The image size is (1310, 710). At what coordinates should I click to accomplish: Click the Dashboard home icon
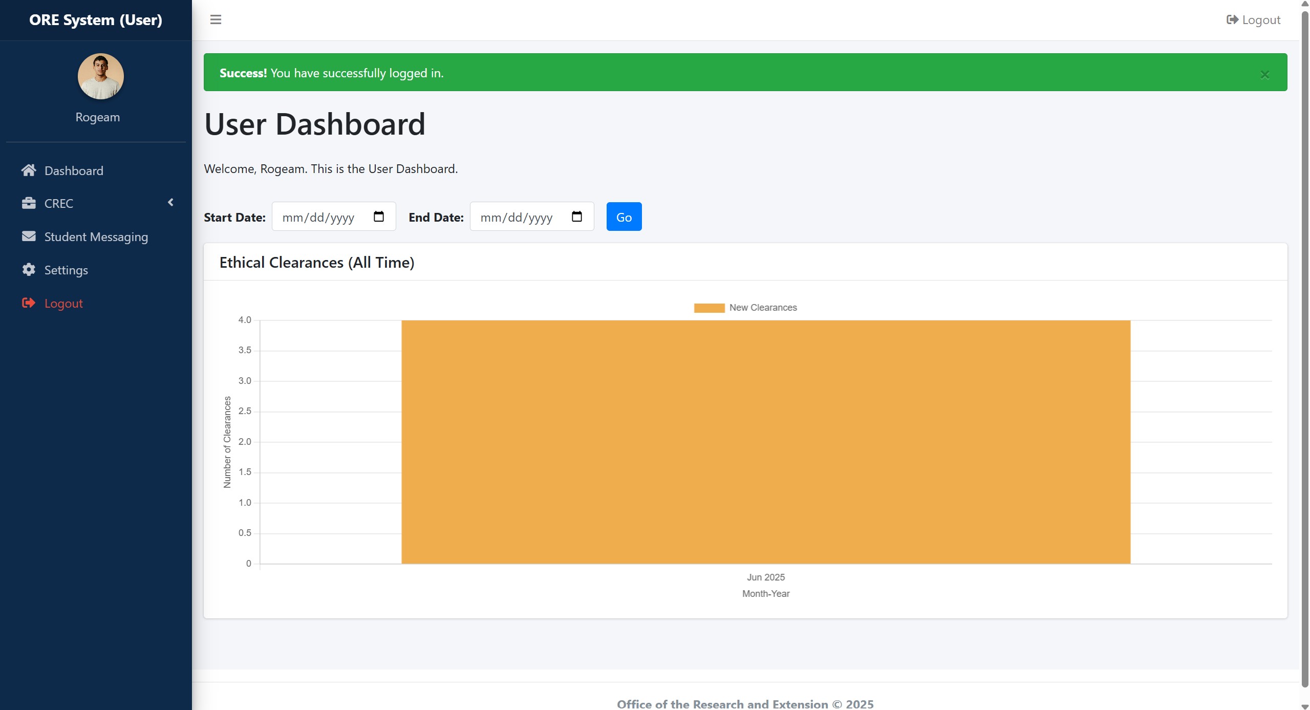[29, 170]
